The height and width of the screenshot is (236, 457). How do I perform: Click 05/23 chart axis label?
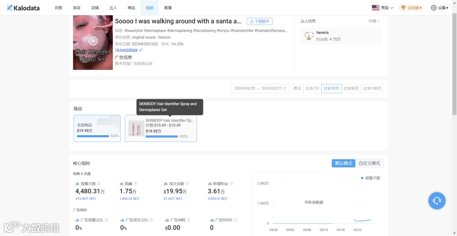click(357, 230)
